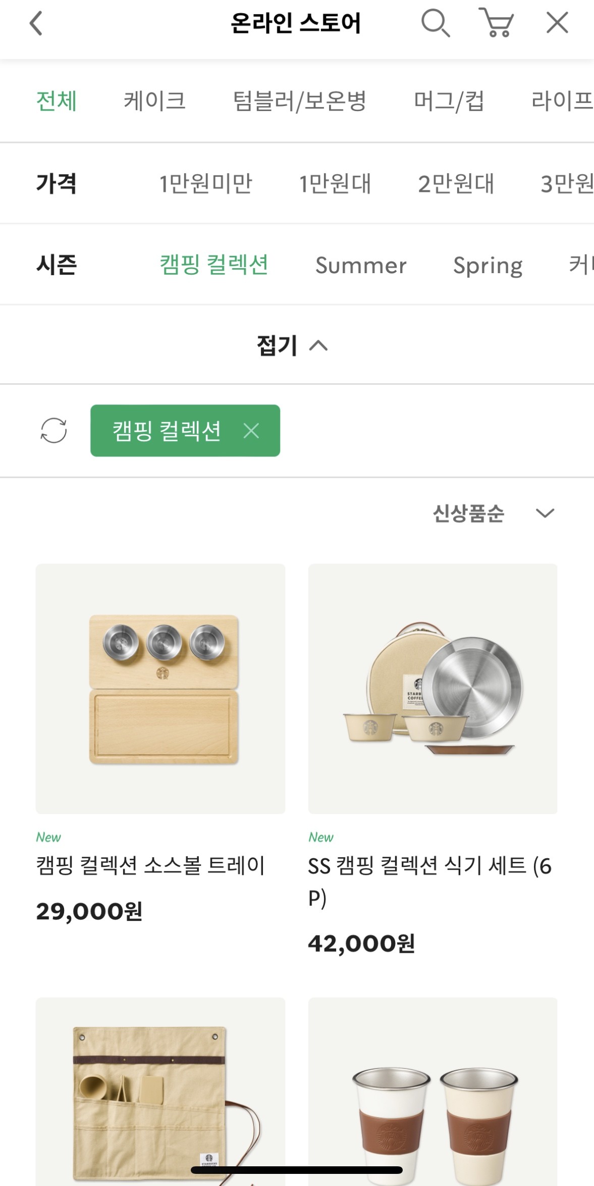Select the 케이크 category tab
The image size is (594, 1186).
tap(154, 101)
